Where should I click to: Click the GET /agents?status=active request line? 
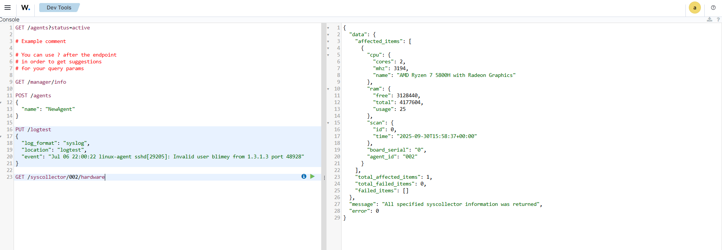point(52,28)
